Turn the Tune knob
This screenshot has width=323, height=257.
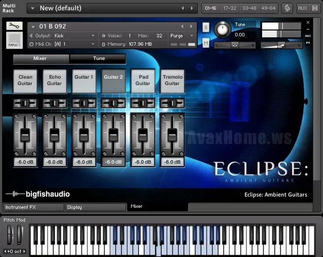point(223,29)
